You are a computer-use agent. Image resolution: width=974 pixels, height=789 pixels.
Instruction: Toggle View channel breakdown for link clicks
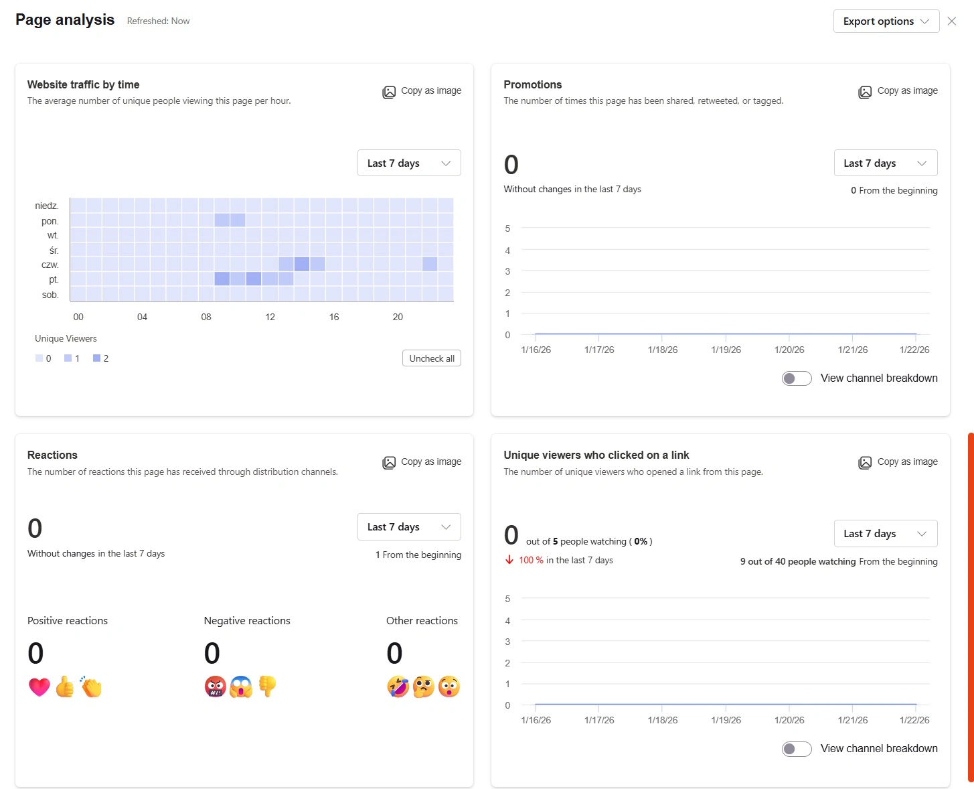click(797, 749)
